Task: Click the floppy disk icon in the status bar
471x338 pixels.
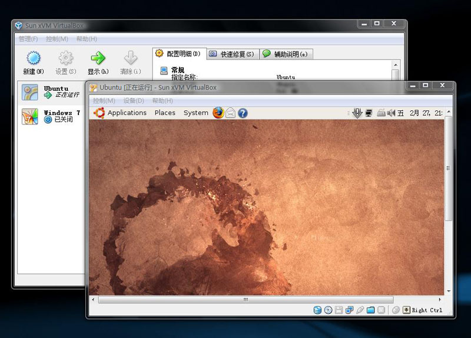Action: click(x=339, y=310)
